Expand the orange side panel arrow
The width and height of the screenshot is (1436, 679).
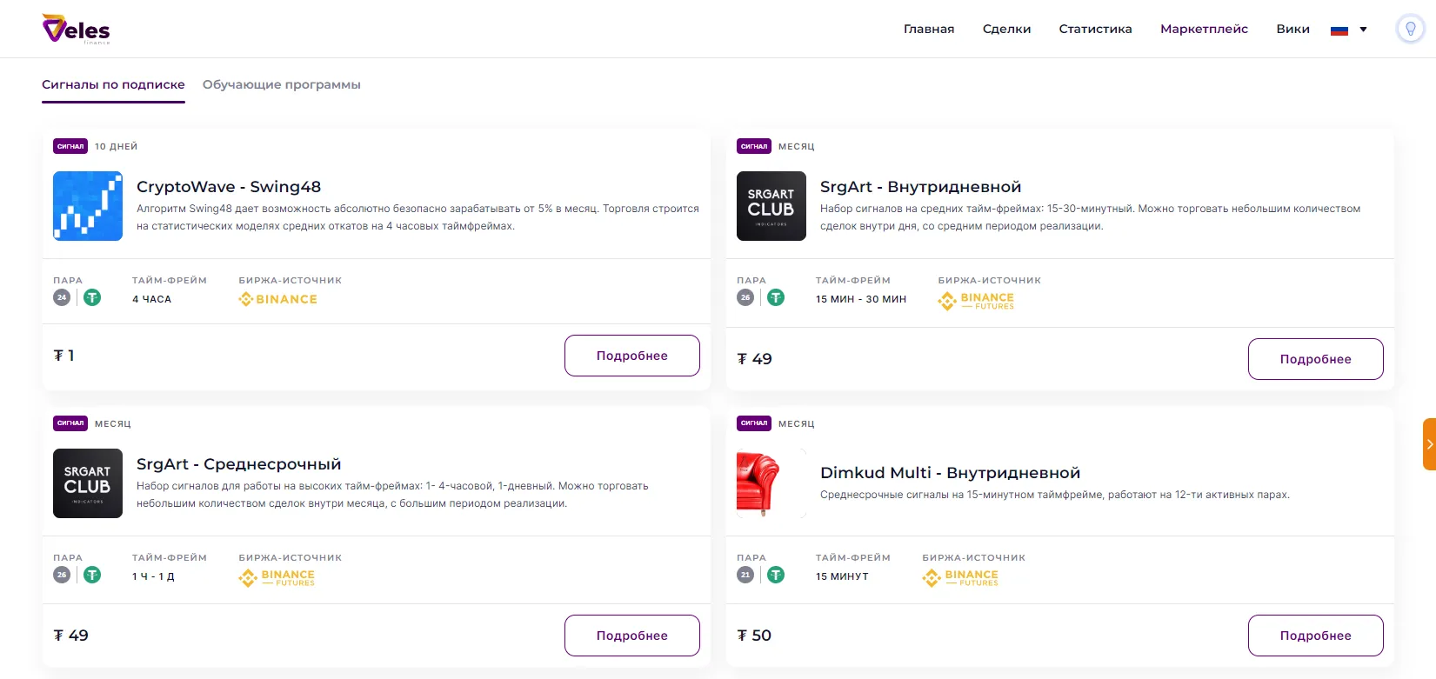click(x=1429, y=444)
